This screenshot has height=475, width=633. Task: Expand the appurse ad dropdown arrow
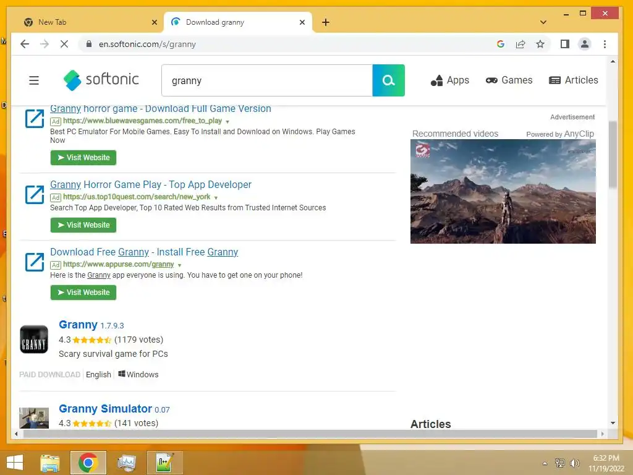point(179,265)
